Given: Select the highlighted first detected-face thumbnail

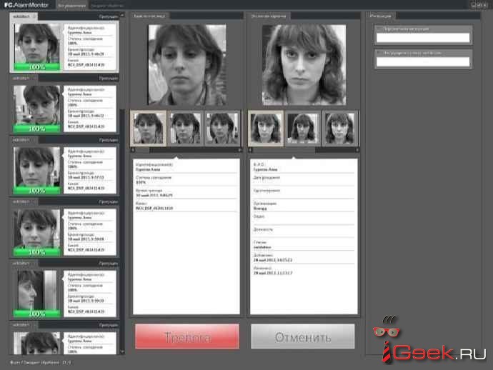Looking at the screenshot, I should click(x=149, y=129).
